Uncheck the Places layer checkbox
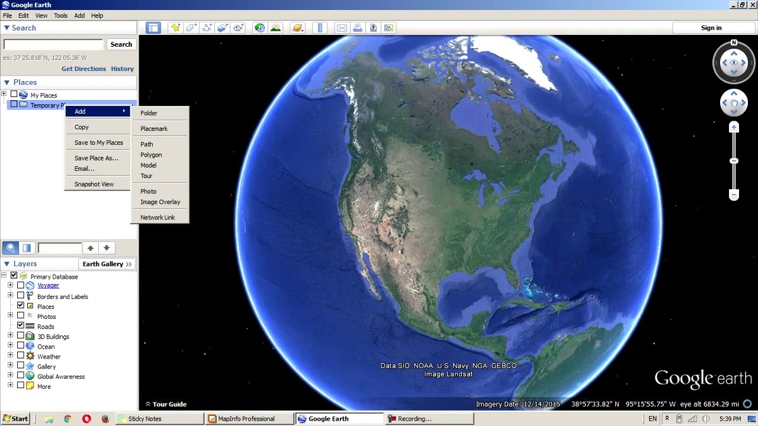The width and height of the screenshot is (758, 426). pyautogui.click(x=21, y=305)
